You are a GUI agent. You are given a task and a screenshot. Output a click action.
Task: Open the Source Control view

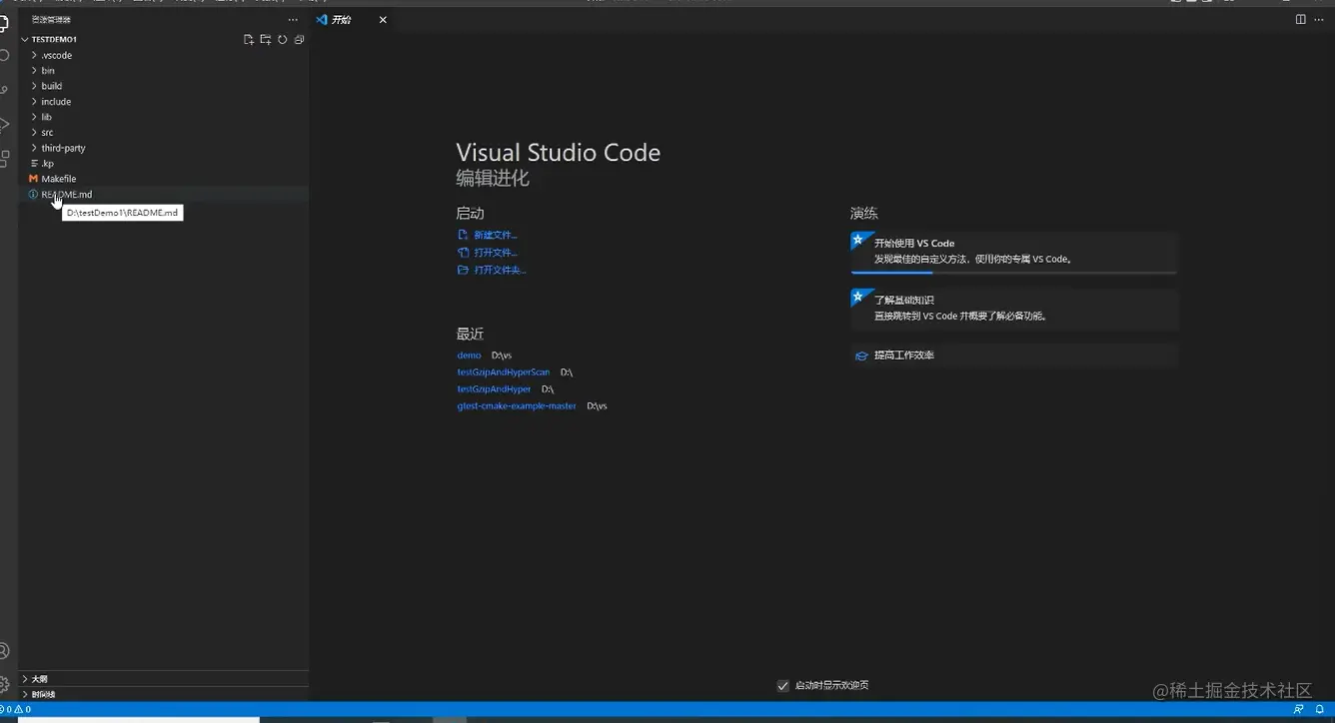click(x=4, y=90)
